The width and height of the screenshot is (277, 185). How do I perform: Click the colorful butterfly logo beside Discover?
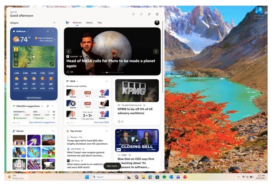tap(67, 23)
